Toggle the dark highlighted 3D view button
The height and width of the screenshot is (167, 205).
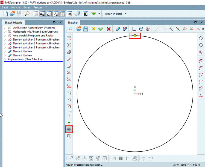[42, 14]
